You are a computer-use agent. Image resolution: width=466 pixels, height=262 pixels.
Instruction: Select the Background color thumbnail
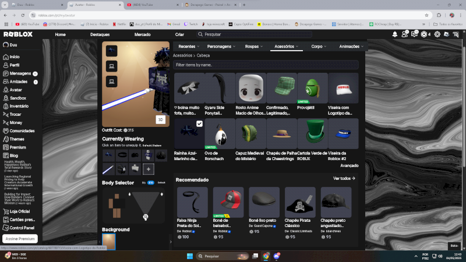(x=109, y=240)
